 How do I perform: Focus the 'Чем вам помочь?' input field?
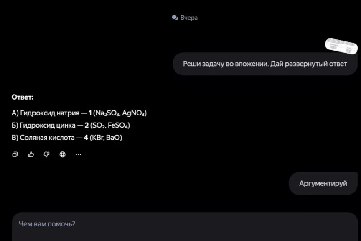(184, 224)
